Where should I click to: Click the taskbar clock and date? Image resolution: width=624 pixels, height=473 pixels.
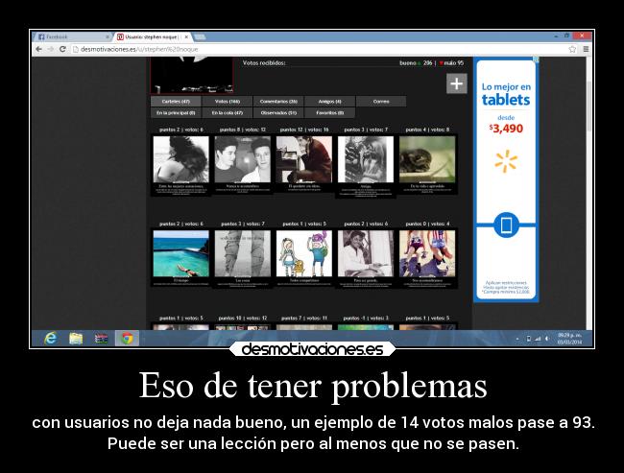569,339
